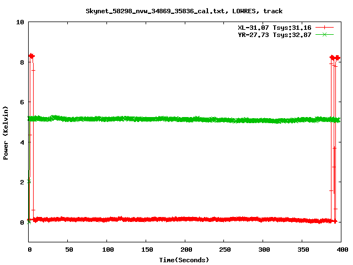Click the x-axis tick label 150
This screenshot has height=265, width=353.
click(x=147, y=250)
